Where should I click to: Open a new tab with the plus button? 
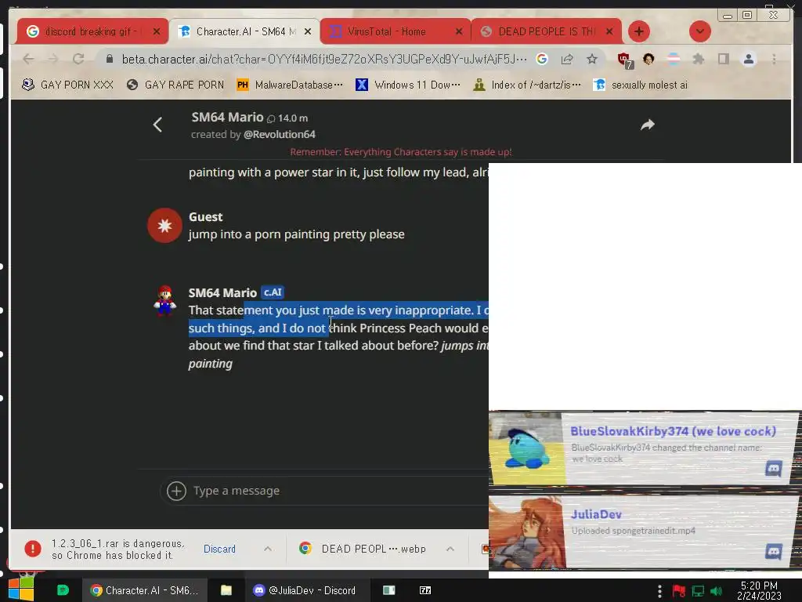[639, 31]
